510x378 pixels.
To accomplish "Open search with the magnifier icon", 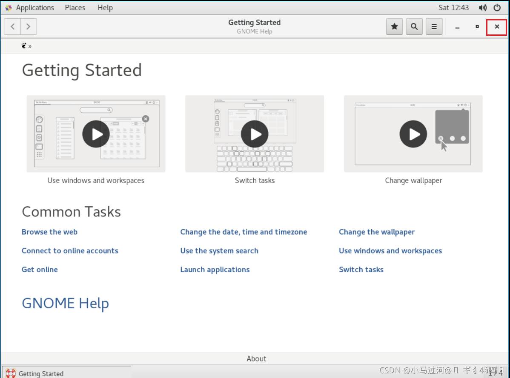I will [x=414, y=26].
